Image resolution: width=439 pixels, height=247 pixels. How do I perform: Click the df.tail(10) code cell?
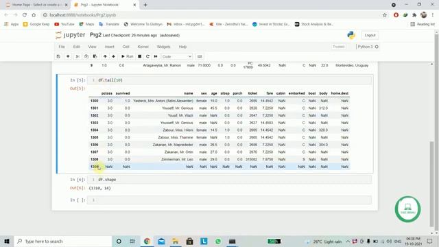[229, 80]
